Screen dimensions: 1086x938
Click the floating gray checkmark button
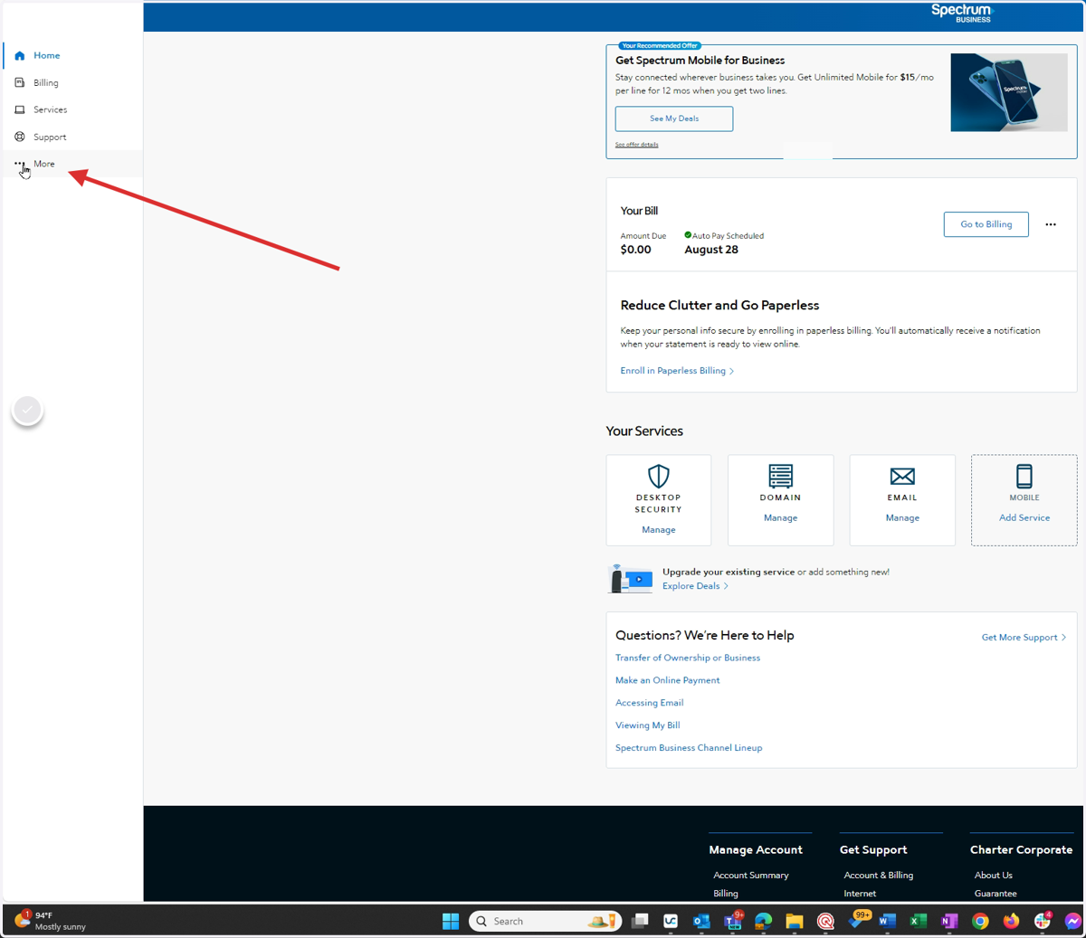click(x=27, y=410)
